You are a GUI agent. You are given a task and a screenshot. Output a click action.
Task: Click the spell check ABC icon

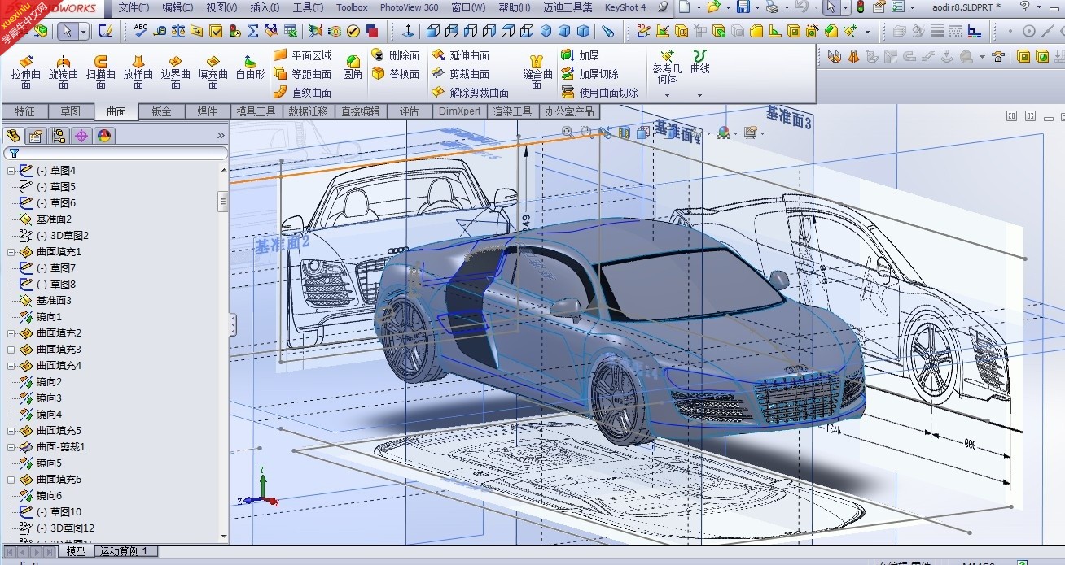click(x=141, y=31)
